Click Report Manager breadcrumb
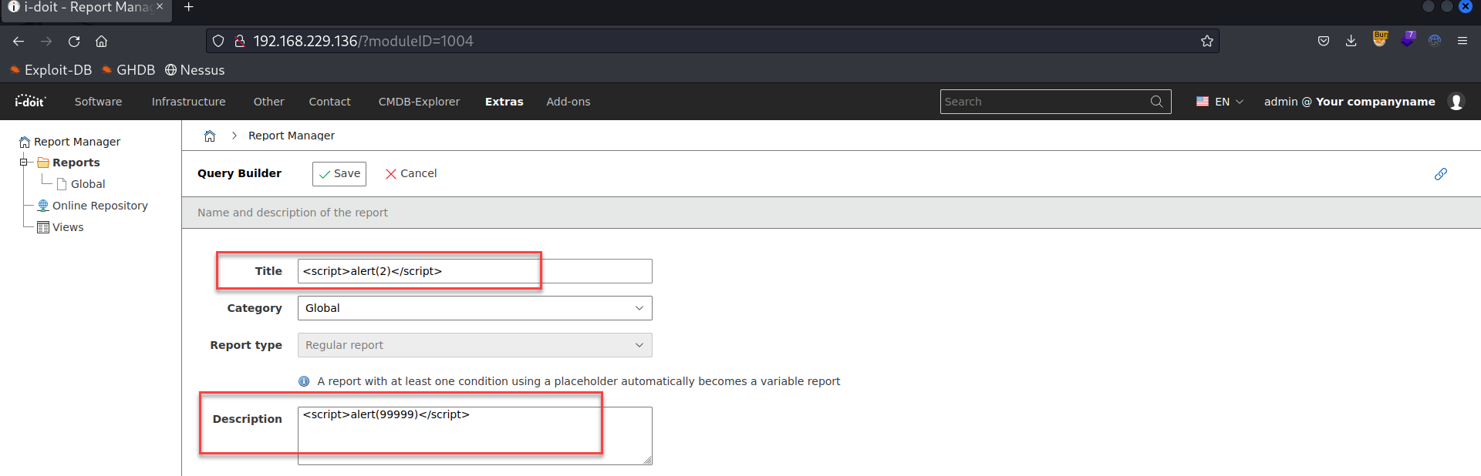This screenshot has width=1481, height=476. 292,136
